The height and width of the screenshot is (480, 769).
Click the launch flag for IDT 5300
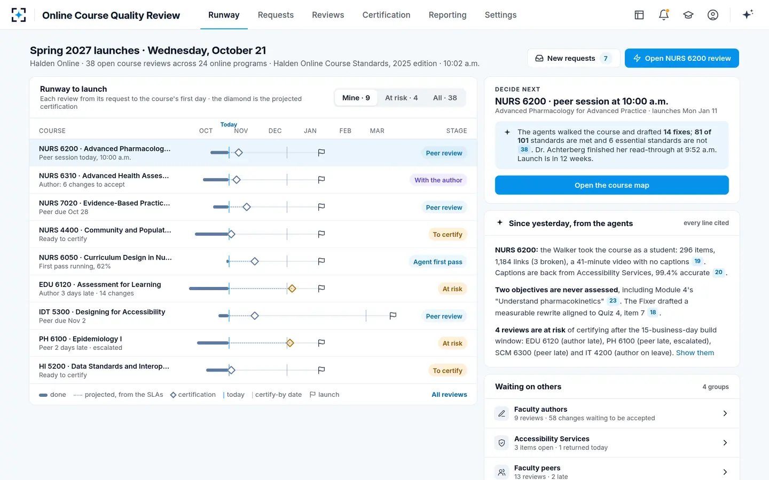(393, 316)
